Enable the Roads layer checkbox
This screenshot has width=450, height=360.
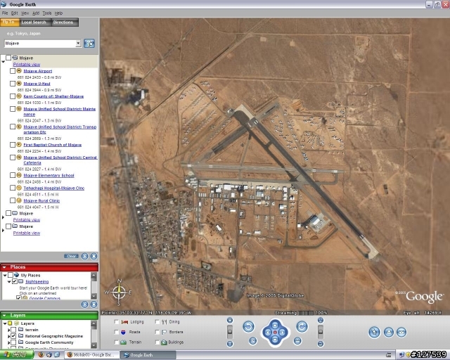117,332
